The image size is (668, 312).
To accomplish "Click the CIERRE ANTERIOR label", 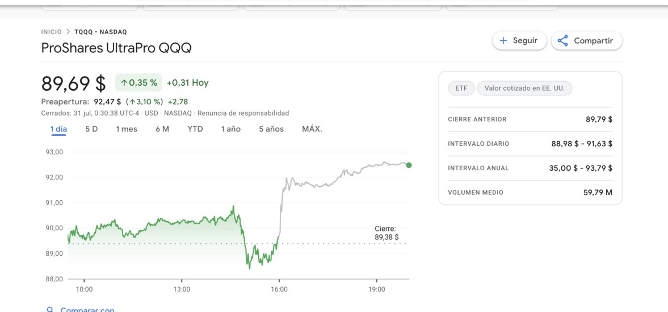I will pos(477,120).
